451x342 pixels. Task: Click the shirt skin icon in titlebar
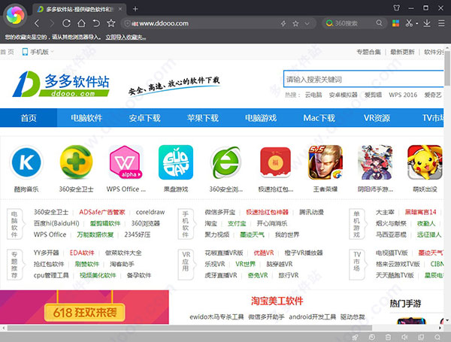pos(397,8)
